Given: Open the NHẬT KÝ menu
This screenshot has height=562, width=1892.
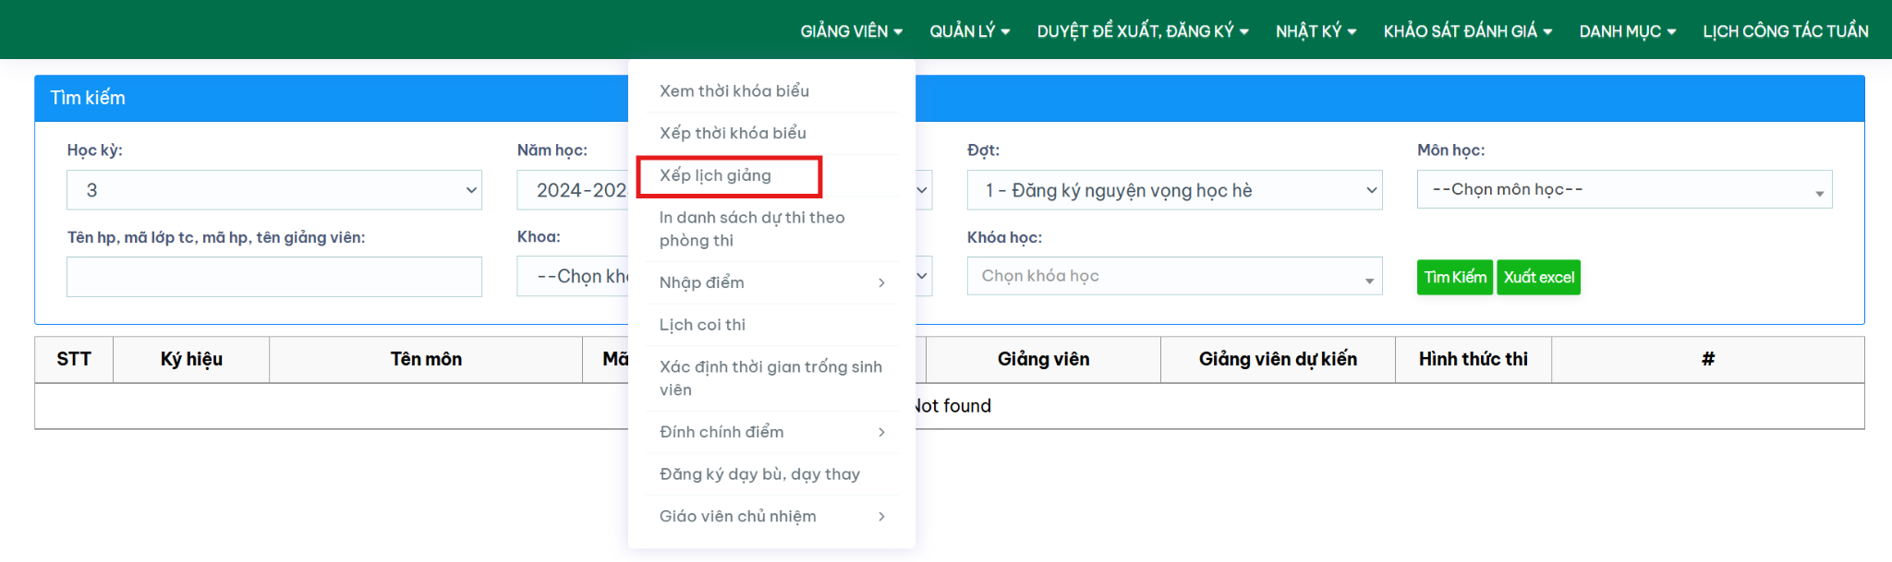Looking at the screenshot, I should 1316,31.
